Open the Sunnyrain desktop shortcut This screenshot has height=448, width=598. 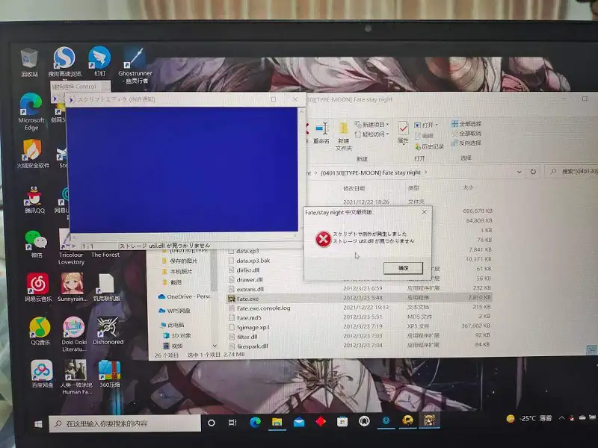click(x=73, y=287)
